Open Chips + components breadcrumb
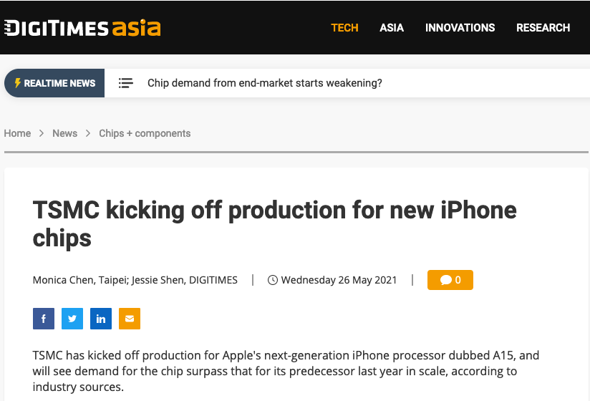This screenshot has height=401, width=590. click(145, 133)
